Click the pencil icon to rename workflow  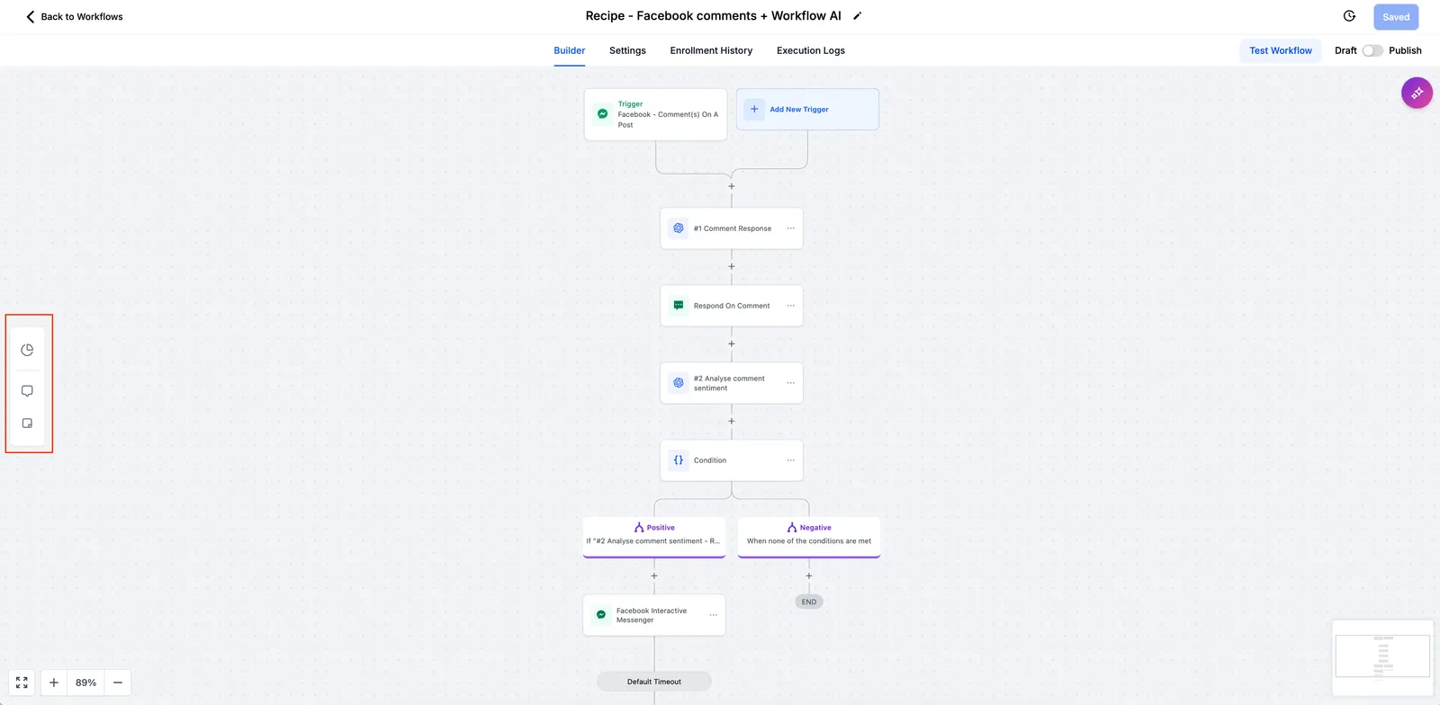[857, 16]
